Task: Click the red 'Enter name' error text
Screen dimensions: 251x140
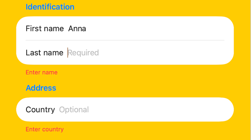Action: [42, 72]
